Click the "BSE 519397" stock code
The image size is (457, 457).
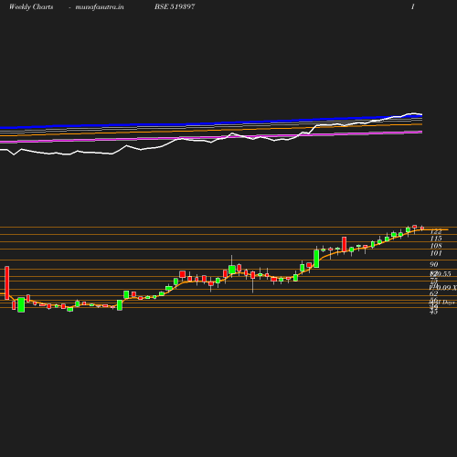click(175, 6)
